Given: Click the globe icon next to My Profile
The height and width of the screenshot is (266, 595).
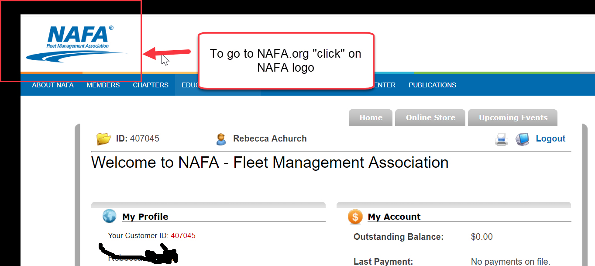Looking at the screenshot, I should point(109,216).
